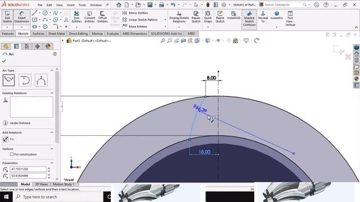Image resolution: width=360 pixels, height=202 pixels.
Task: Open the FeatureManager Design Tree tab
Action: 6,46
